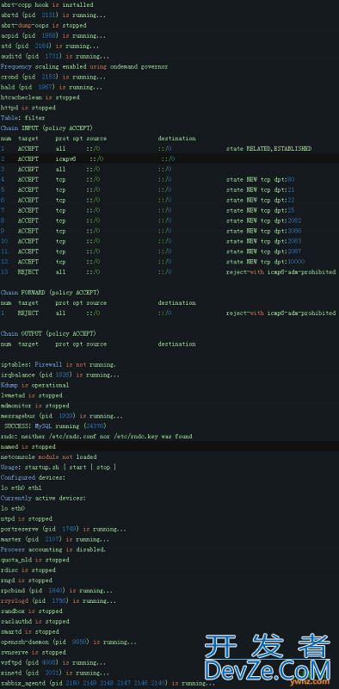Select the 'lvmetad is stopped' line
Viewport: 339px width, 689px height.
pos(32,395)
